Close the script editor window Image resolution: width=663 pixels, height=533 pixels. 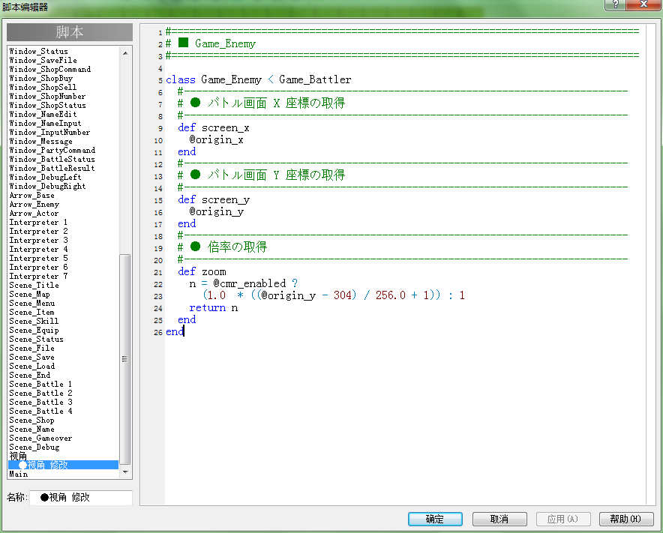tap(643, 4)
